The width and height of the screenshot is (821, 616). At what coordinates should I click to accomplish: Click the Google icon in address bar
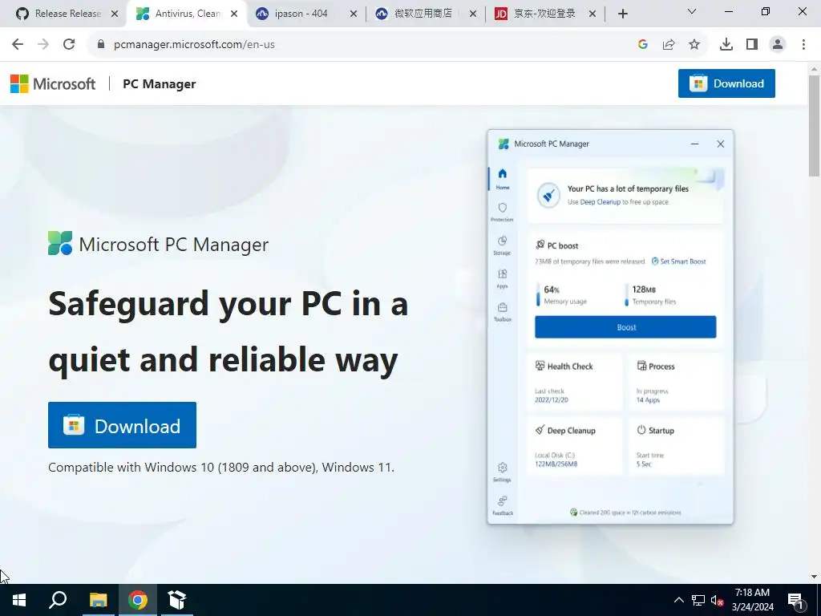pos(643,45)
